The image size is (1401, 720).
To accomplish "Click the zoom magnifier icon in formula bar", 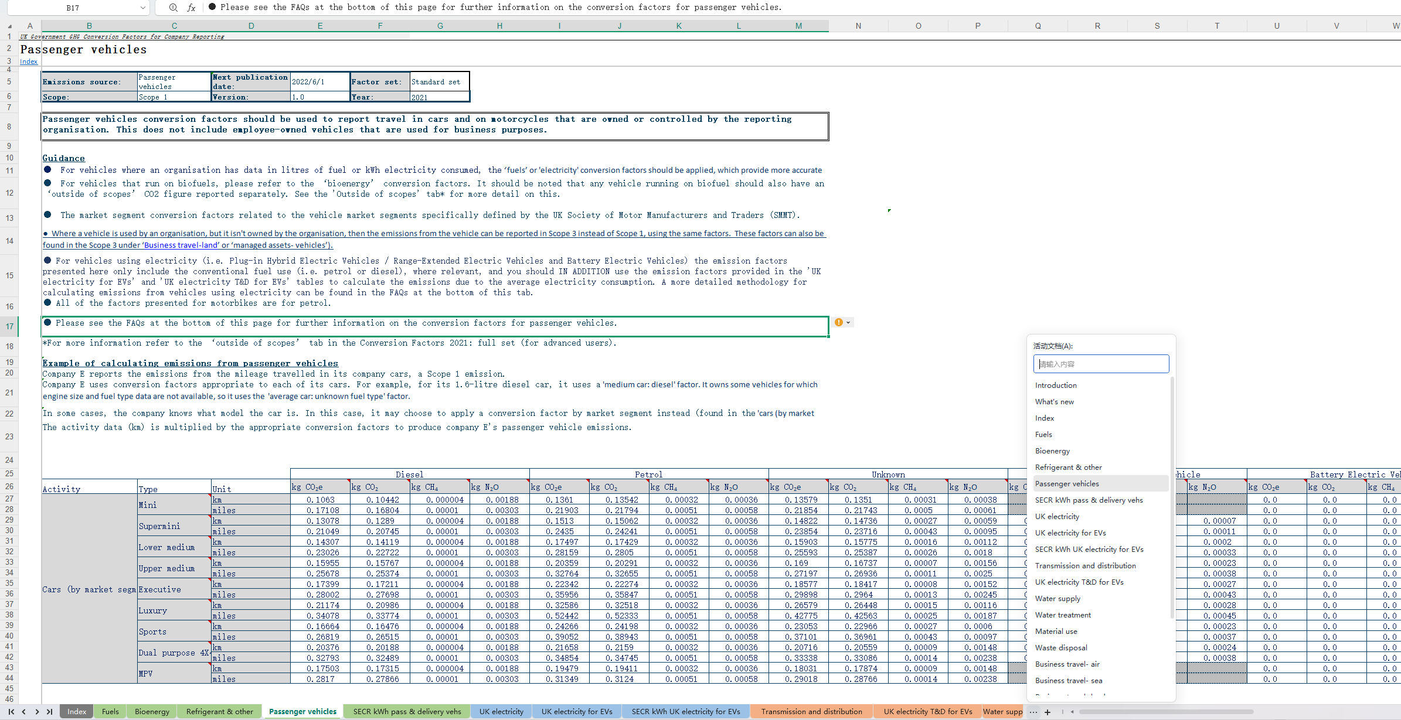I will click(x=173, y=8).
